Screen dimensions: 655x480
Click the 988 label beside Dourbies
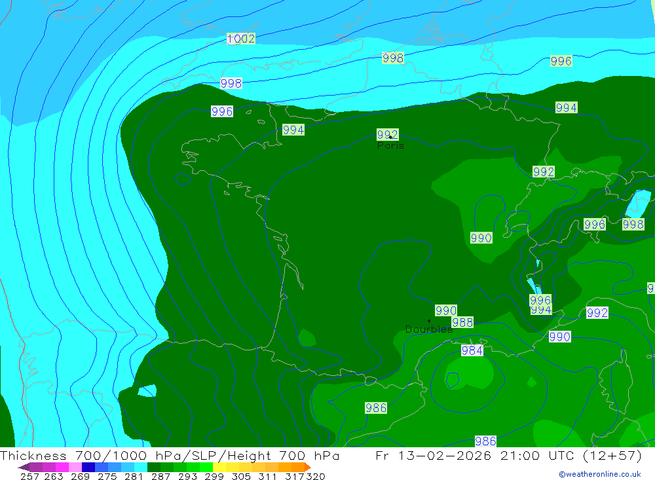(x=462, y=322)
